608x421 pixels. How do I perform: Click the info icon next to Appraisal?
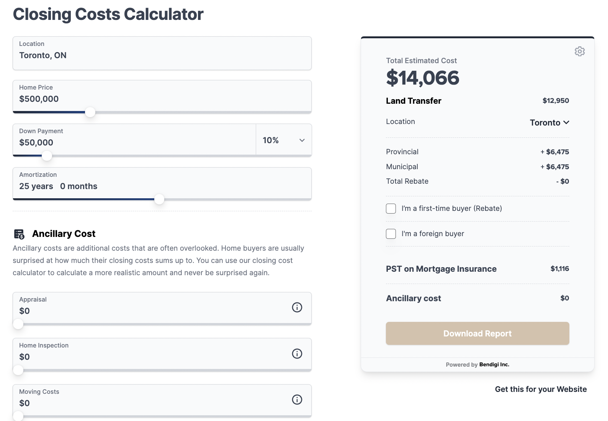[297, 307]
